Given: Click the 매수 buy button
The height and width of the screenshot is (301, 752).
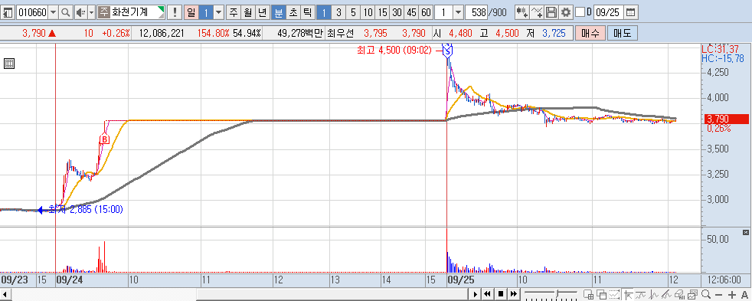Looking at the screenshot, I should (x=590, y=33).
